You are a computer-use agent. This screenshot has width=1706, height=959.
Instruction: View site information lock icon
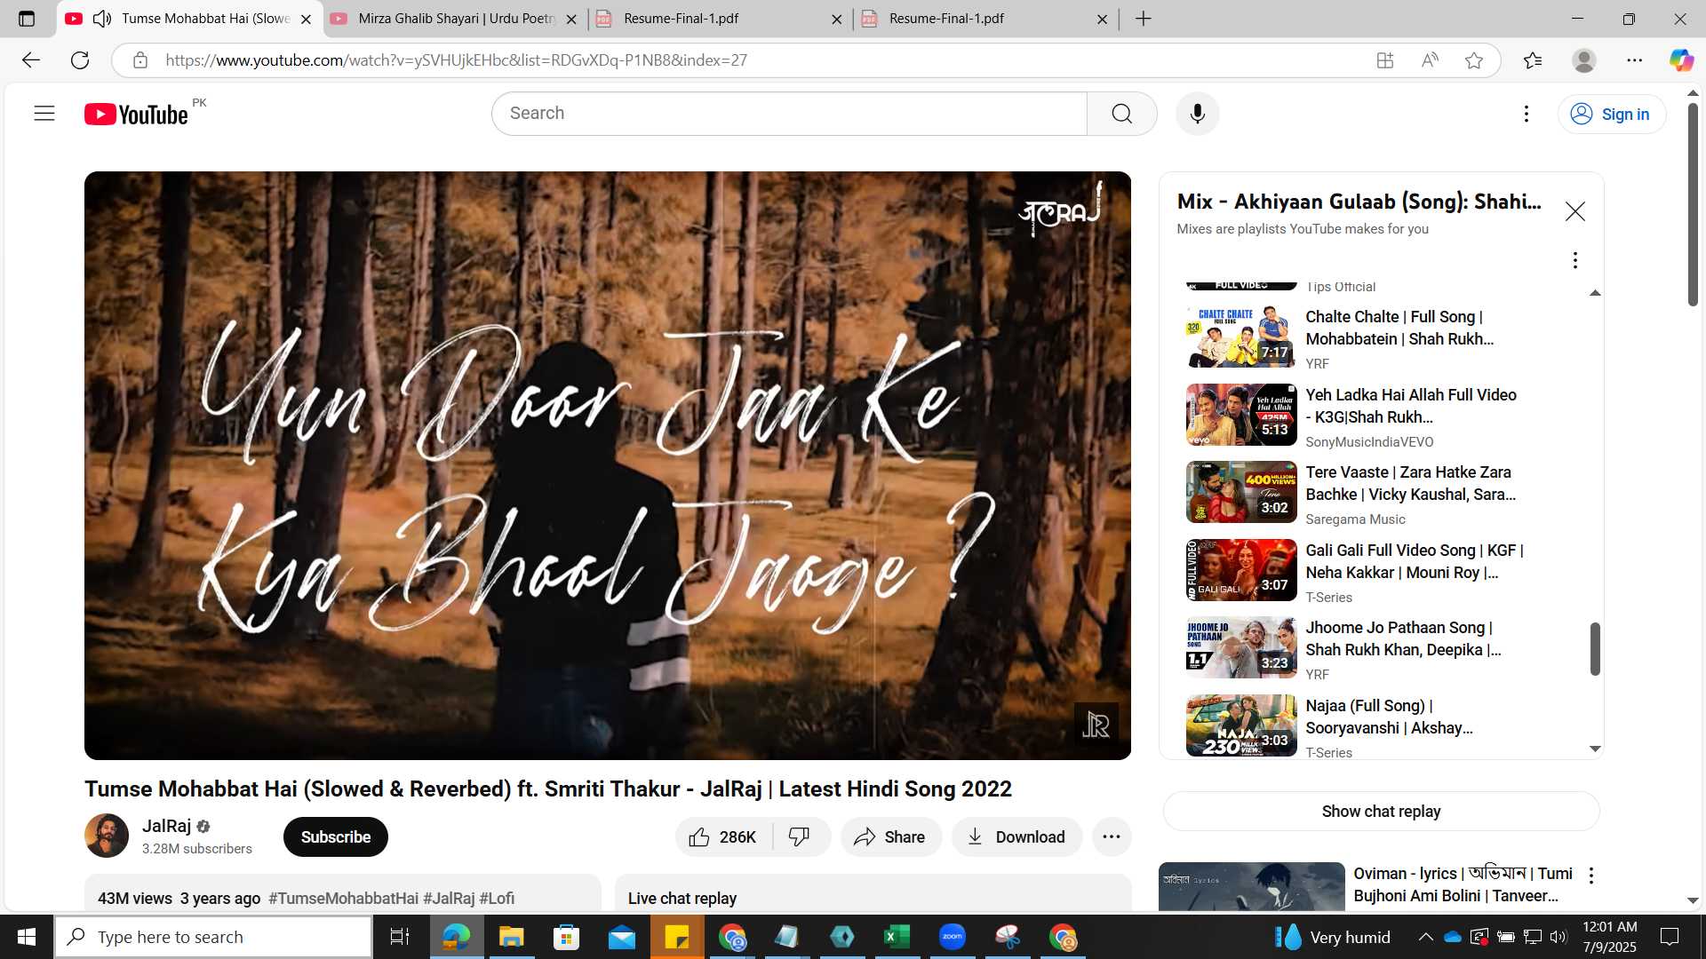point(140,60)
